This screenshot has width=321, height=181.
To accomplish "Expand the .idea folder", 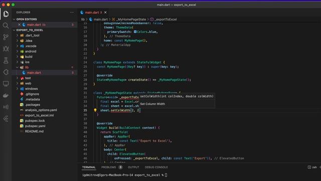I will click(17, 41).
